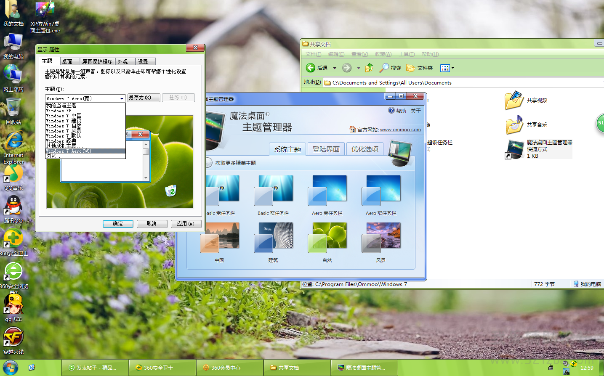
Task: Switch to 屏幕保护程序 tab
Action: (97, 61)
